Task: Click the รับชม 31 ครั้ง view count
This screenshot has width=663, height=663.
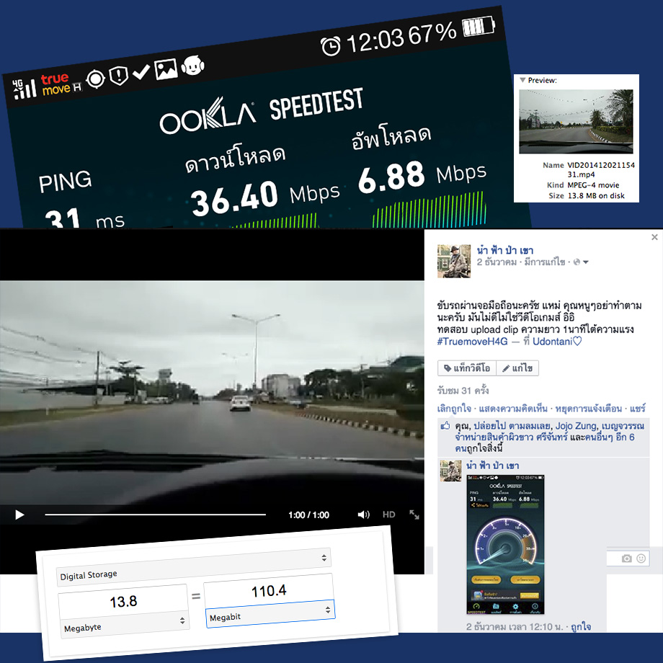Action: pyautogui.click(x=463, y=391)
